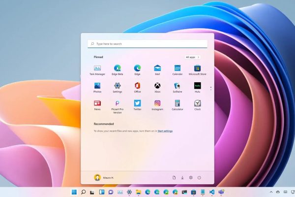295x197 pixels.
Task: Open Documents folder icon in Start footer
Action: pyautogui.click(x=174, y=178)
